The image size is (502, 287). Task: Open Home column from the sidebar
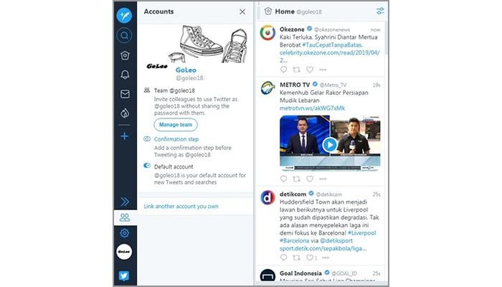pyautogui.click(x=125, y=55)
